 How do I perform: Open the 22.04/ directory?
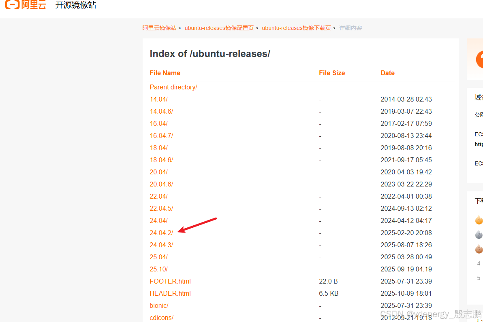coord(159,196)
